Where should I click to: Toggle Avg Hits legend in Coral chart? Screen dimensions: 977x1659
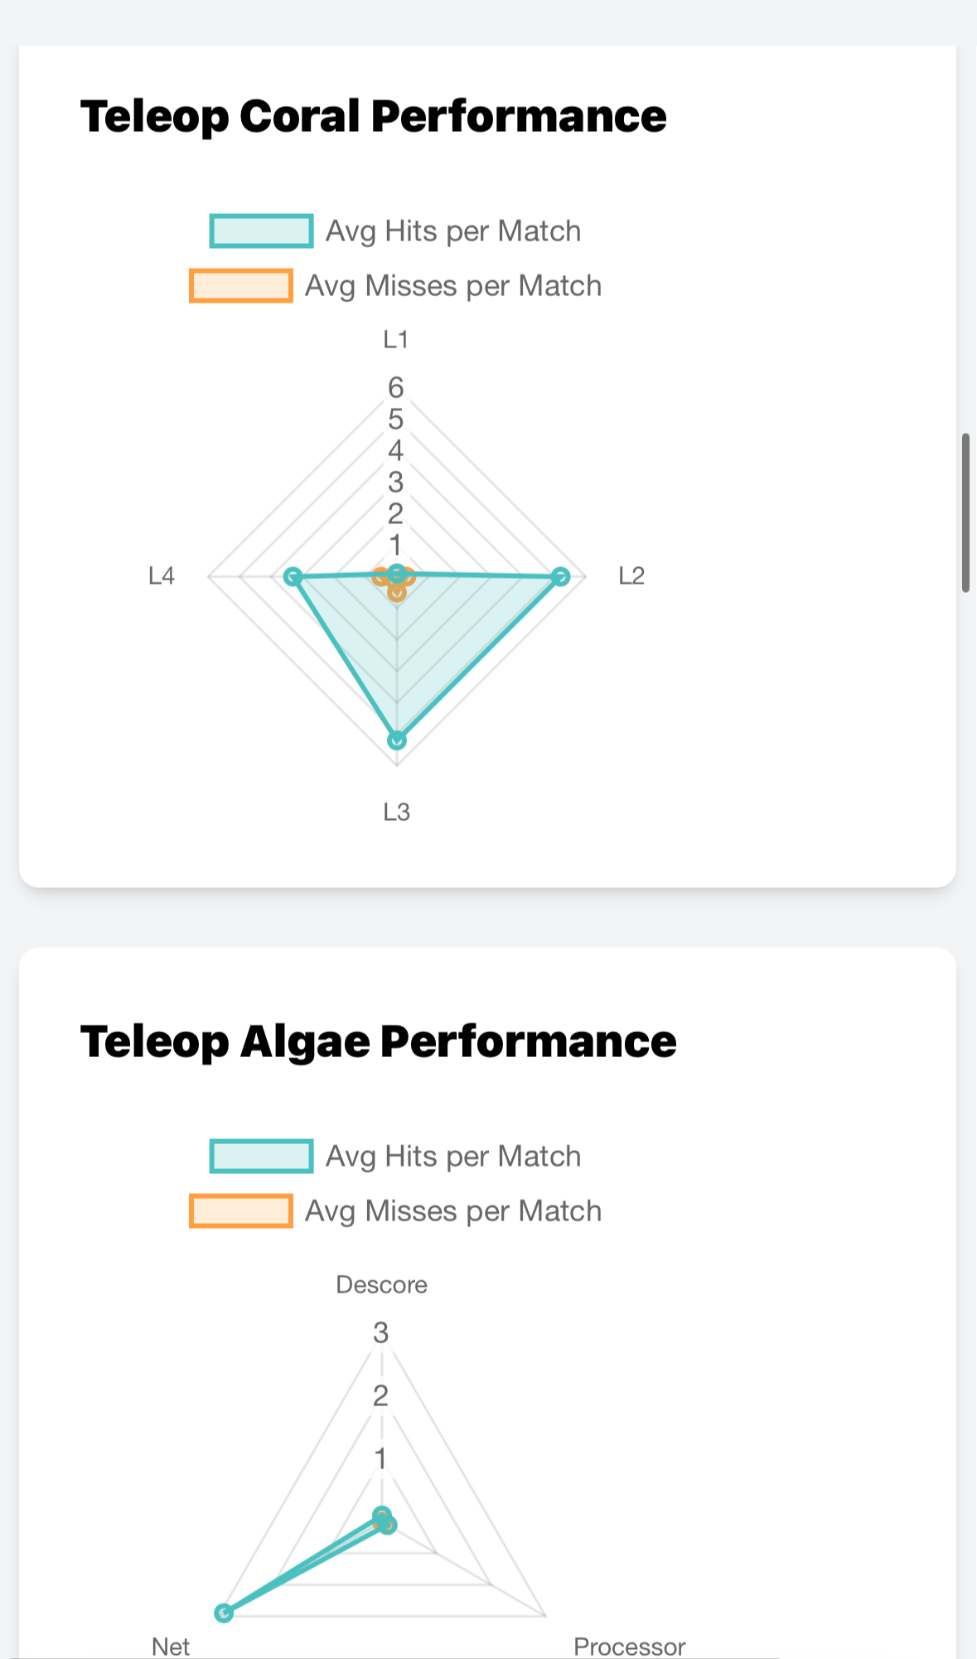click(396, 230)
